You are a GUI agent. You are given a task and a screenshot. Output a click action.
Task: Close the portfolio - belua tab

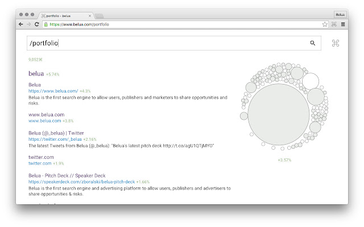click(x=90, y=14)
